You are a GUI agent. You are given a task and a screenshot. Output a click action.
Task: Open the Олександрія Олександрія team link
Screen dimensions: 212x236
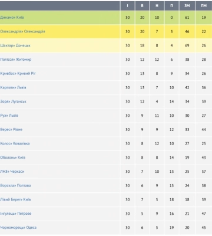pyautogui.click(x=22, y=31)
